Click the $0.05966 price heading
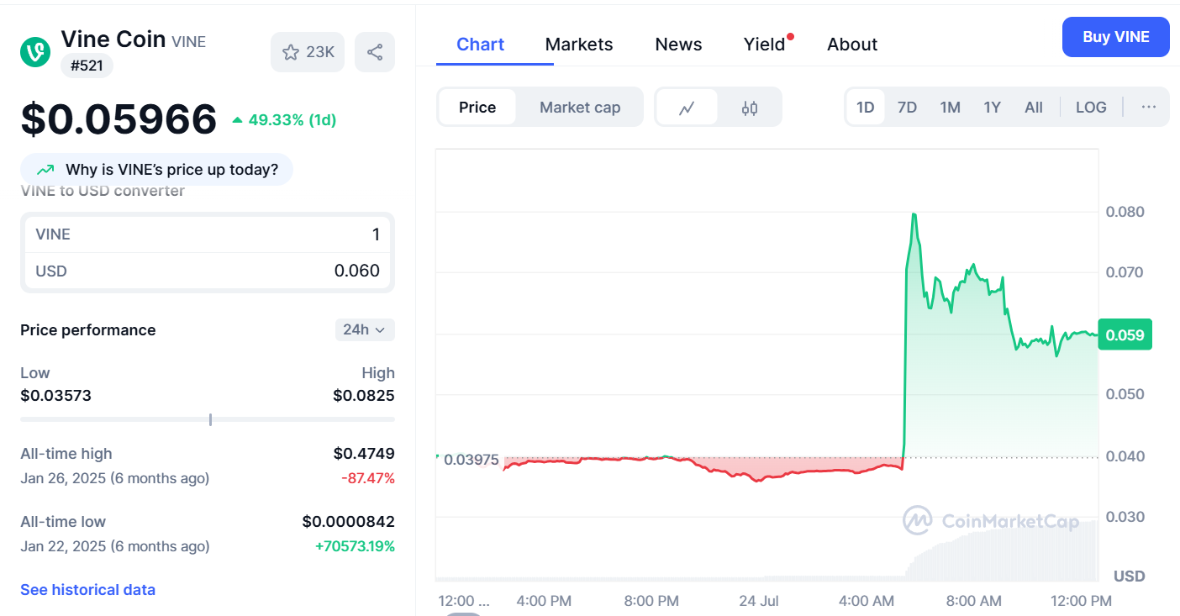Screen dimensions: 1180x616 coord(119,119)
